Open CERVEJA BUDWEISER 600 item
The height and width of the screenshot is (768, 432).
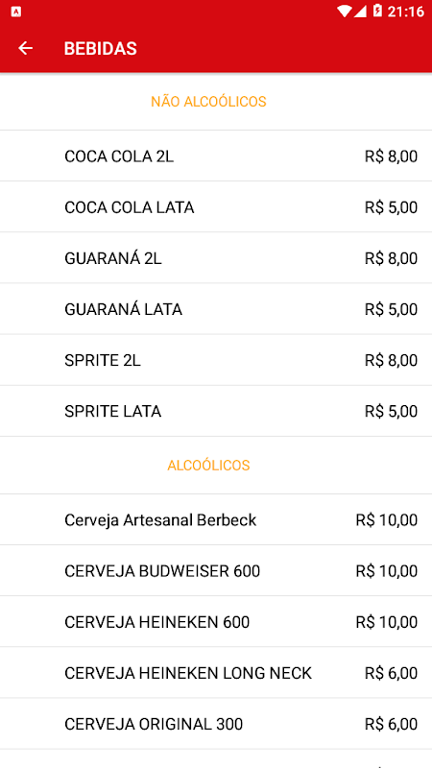click(216, 570)
